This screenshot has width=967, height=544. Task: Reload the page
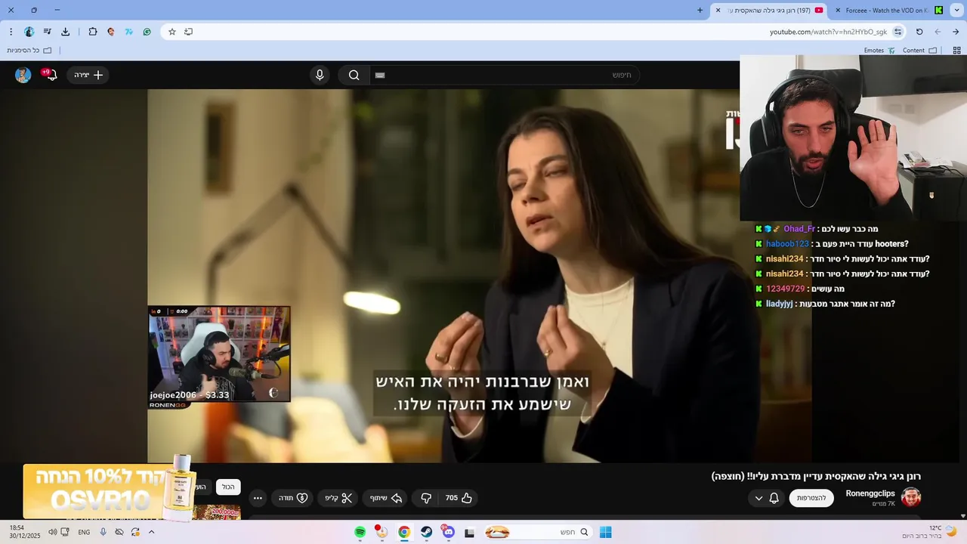(919, 32)
